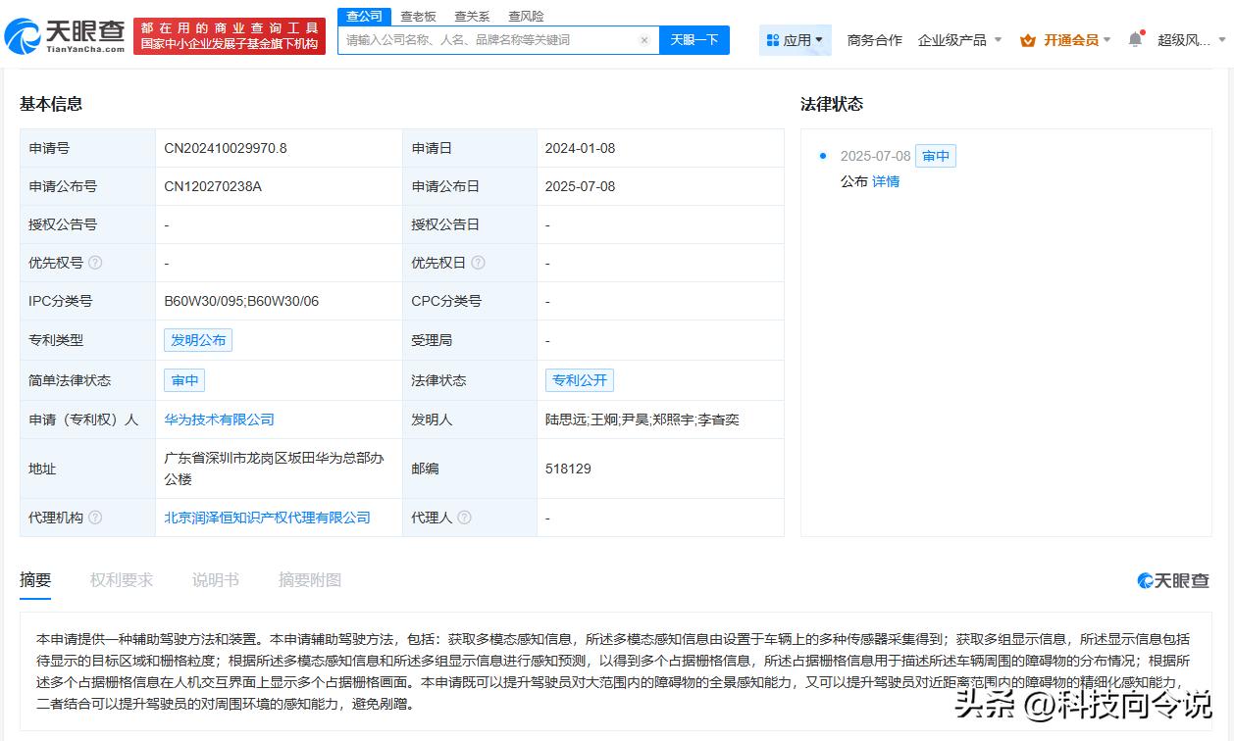Click the TianYanCha logo
1234x741 pixels.
tap(65, 36)
